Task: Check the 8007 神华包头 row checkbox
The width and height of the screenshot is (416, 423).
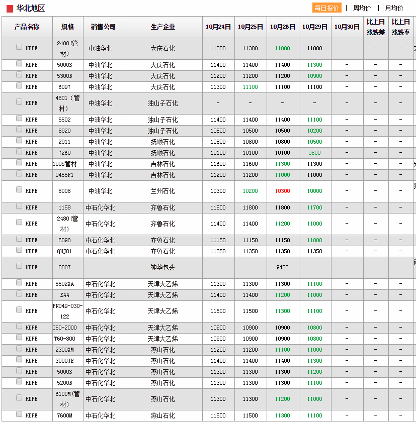Action: coord(19,266)
